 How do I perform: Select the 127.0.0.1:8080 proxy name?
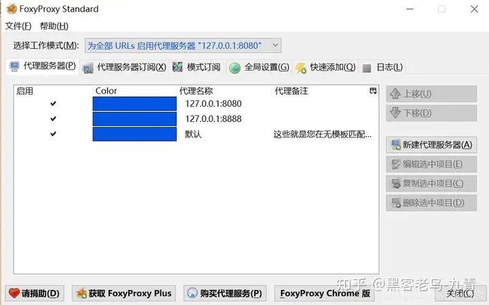click(213, 104)
